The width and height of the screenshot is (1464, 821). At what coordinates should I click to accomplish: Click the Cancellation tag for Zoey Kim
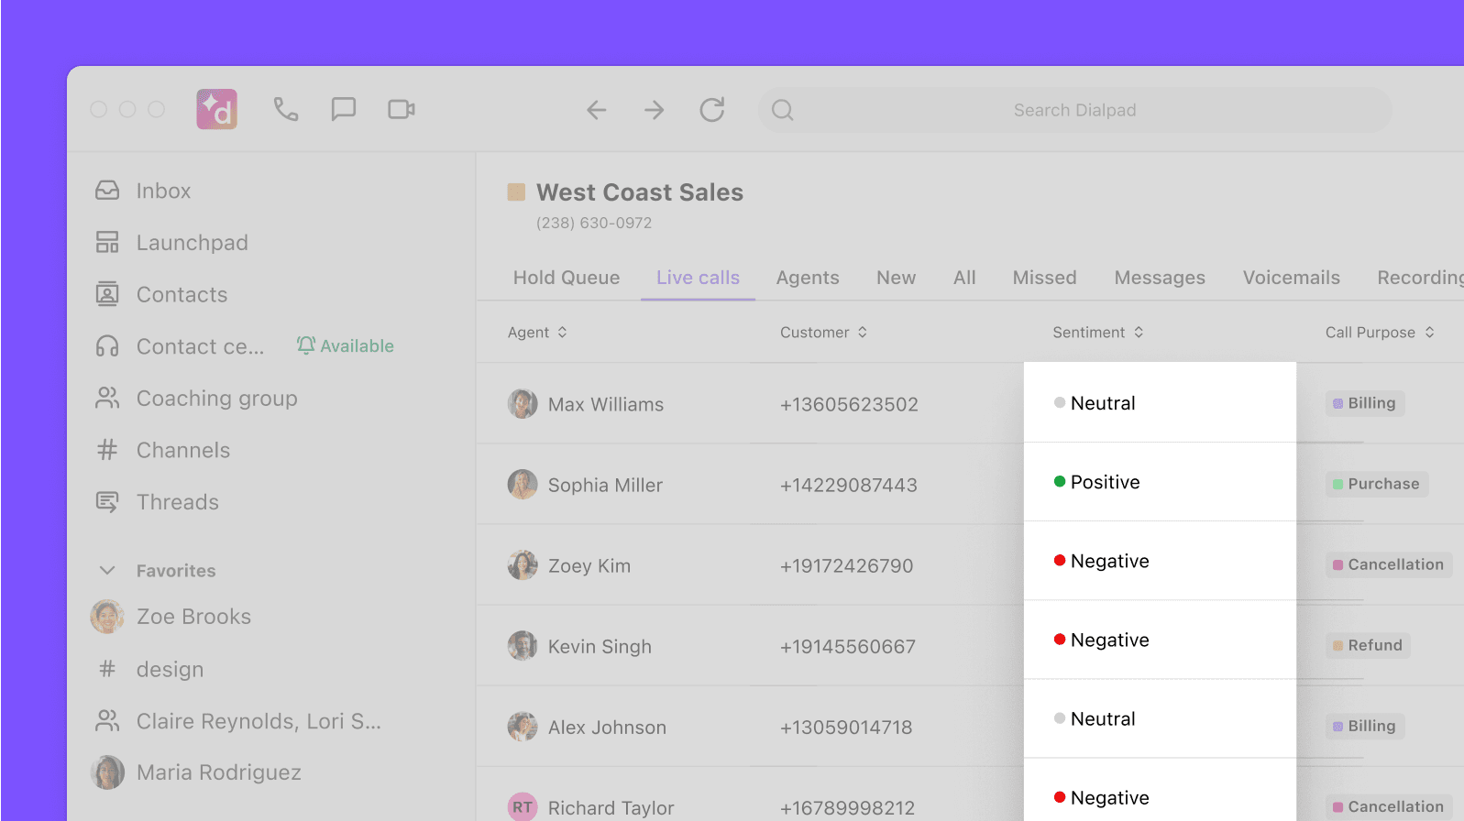click(x=1388, y=564)
